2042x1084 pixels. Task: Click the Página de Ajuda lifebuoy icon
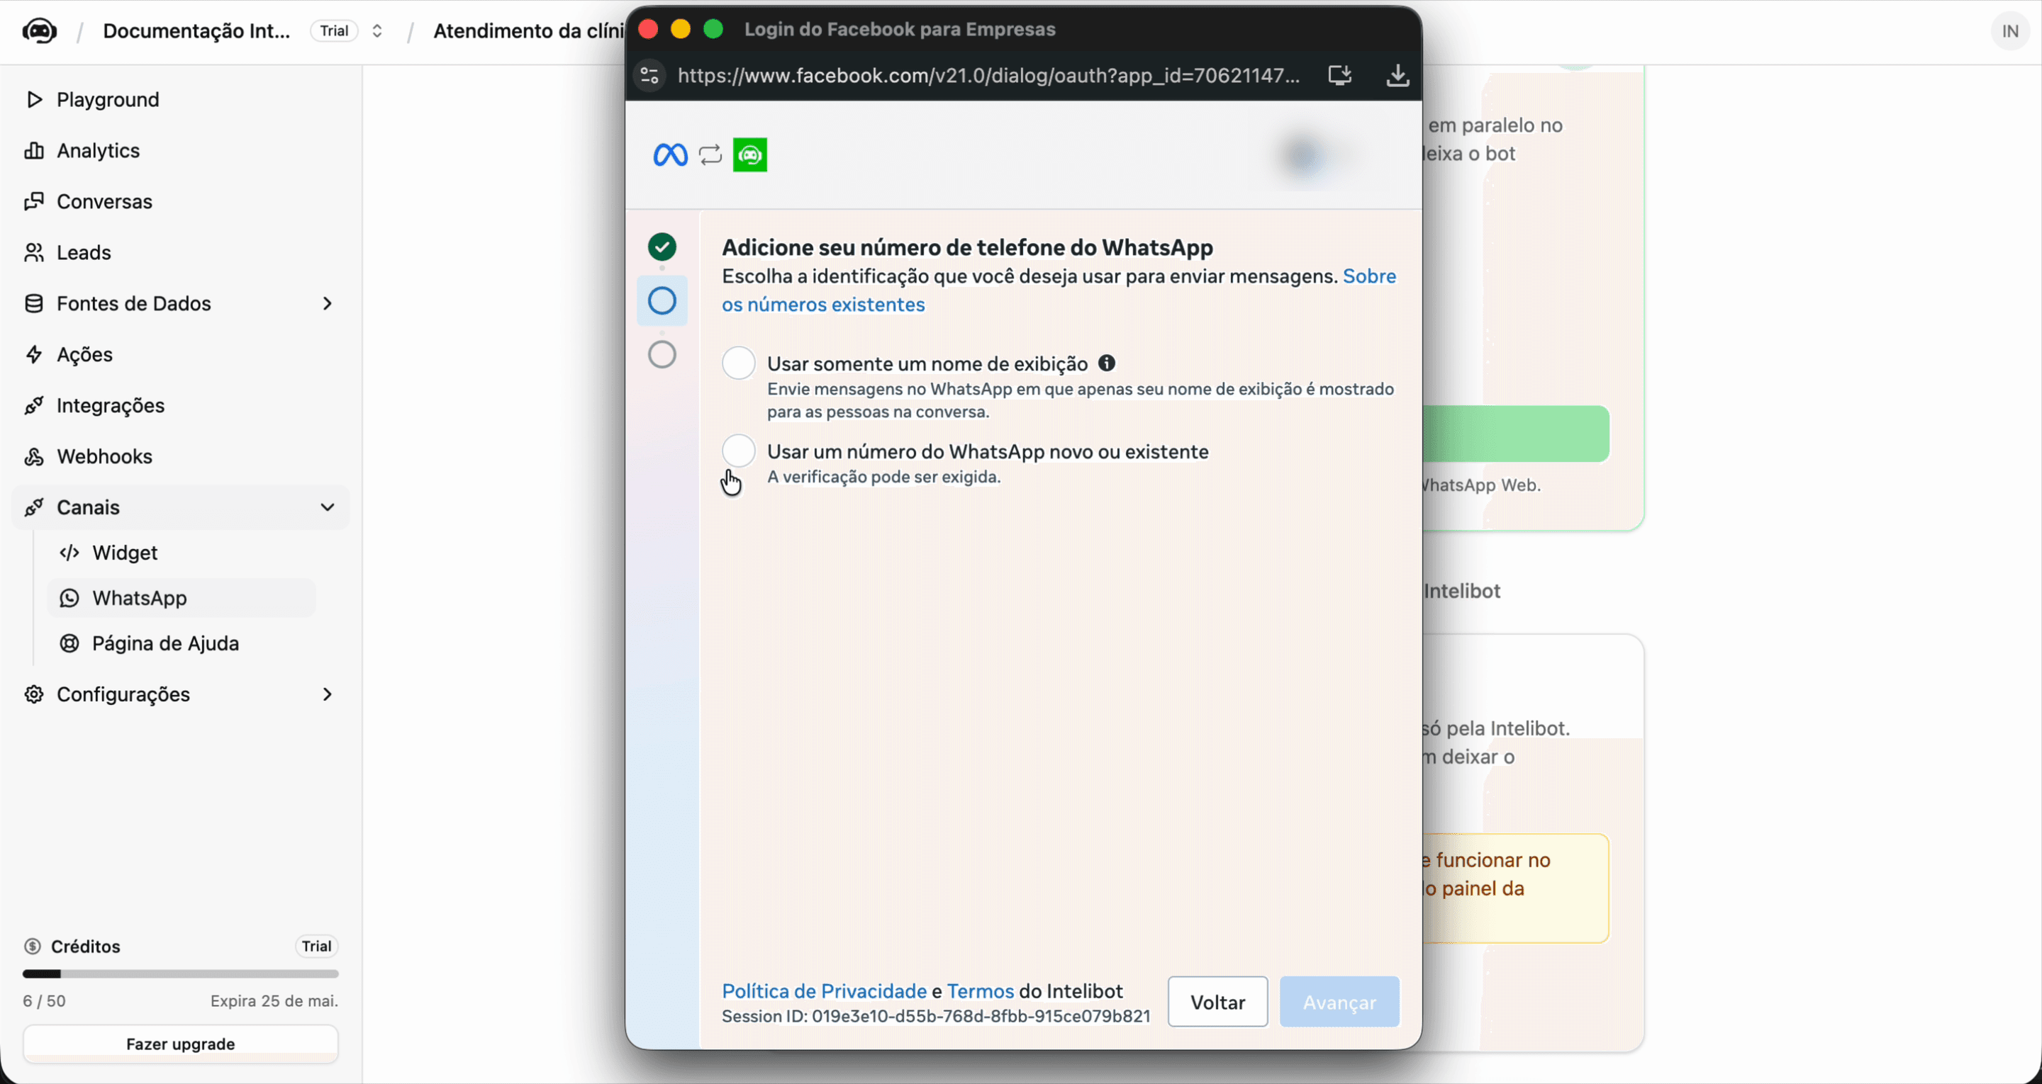pyautogui.click(x=69, y=643)
